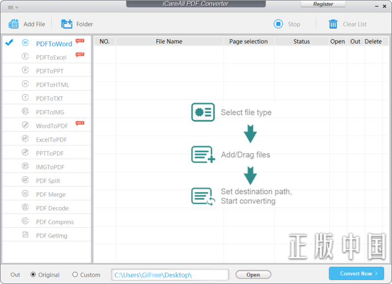Click the Delete column header

[373, 41]
